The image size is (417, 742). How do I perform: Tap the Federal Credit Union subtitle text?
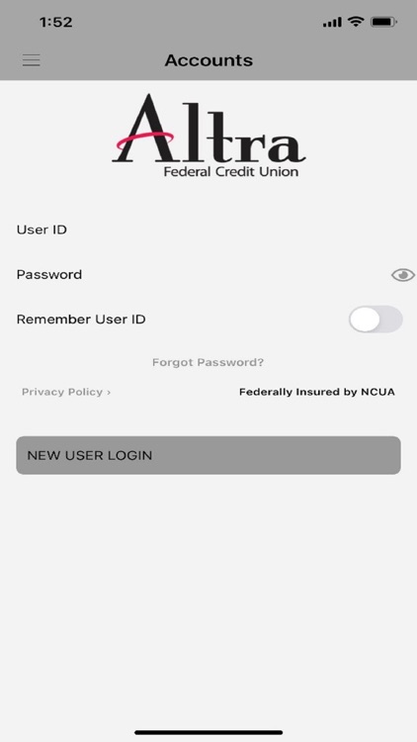click(231, 171)
